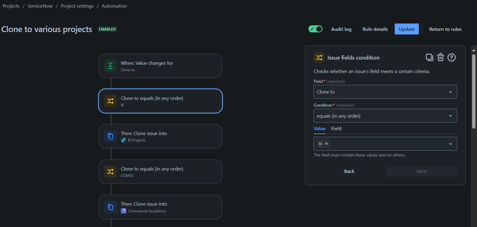Viewport: 477px width, 227px height.
Task: Go to ServiceNow in the breadcrumb
Action: coord(40,6)
